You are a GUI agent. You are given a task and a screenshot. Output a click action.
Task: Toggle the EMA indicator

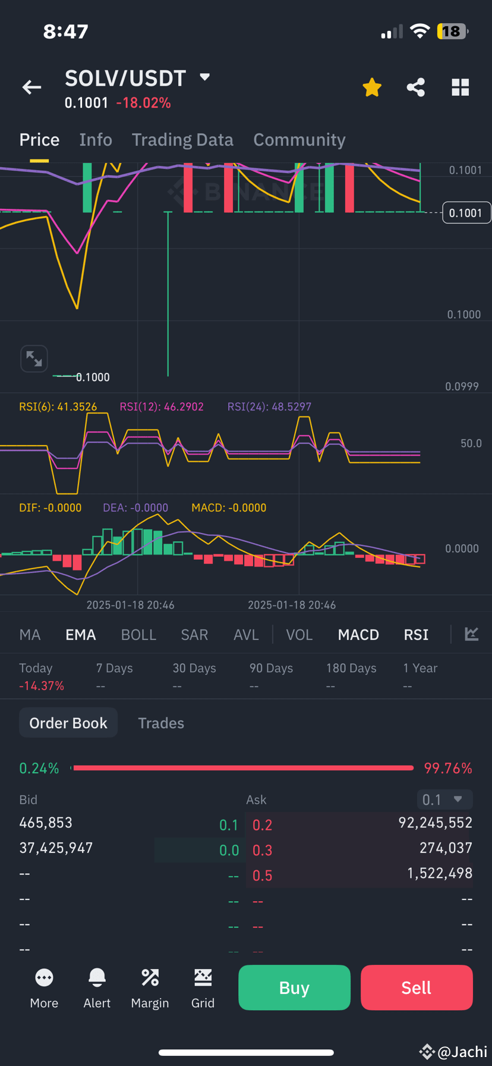(81, 635)
